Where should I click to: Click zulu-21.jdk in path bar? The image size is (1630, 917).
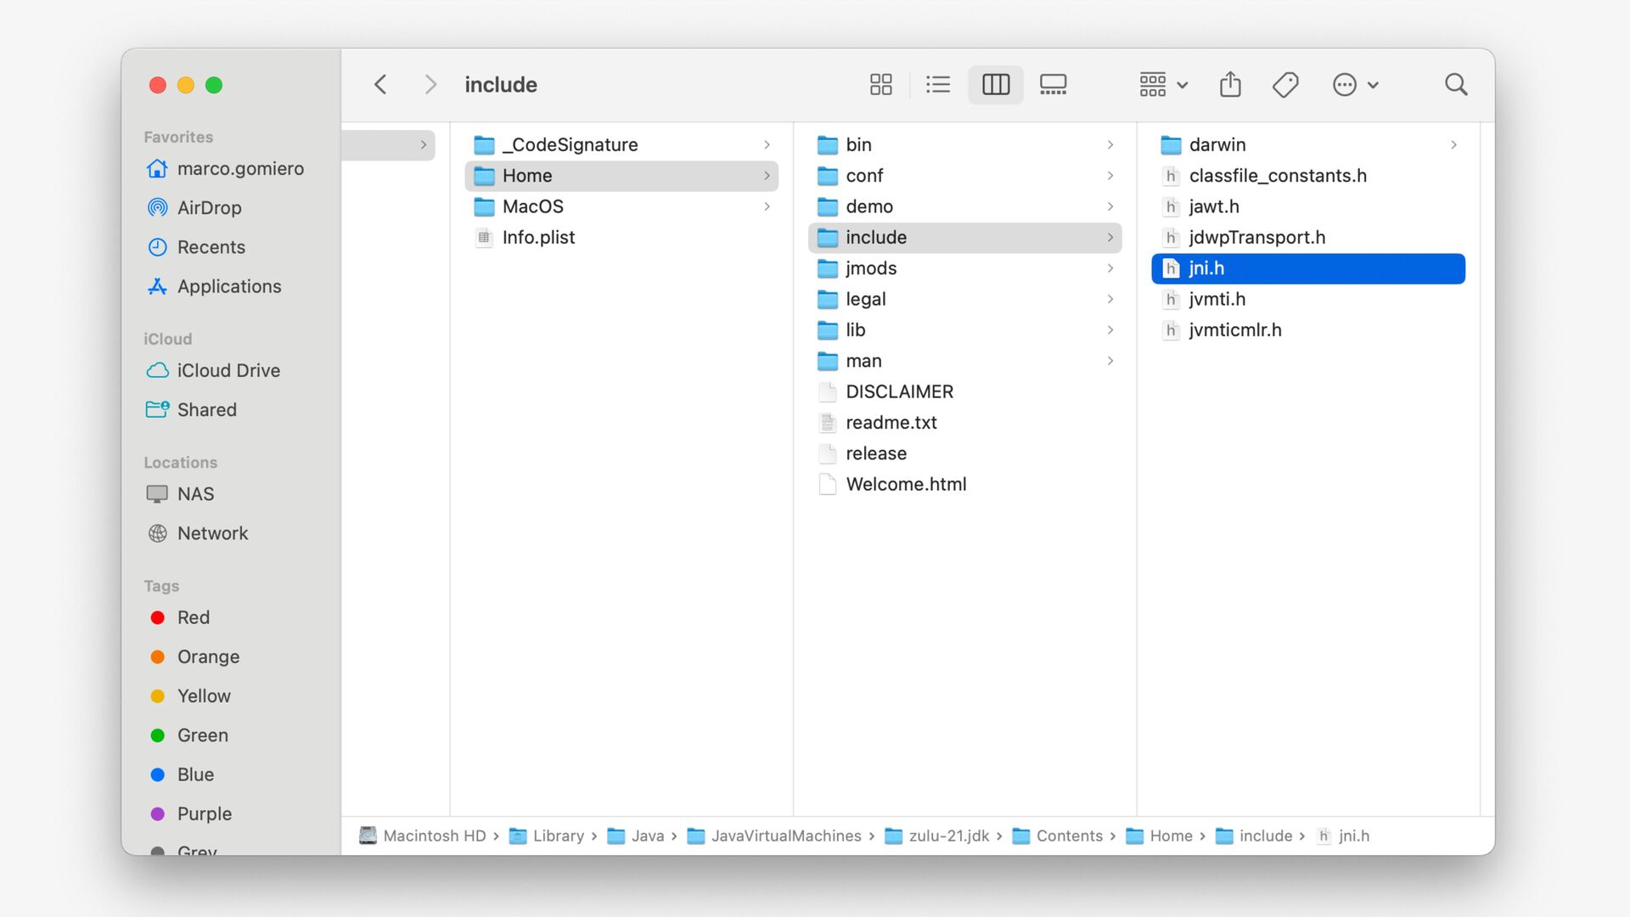[948, 835]
